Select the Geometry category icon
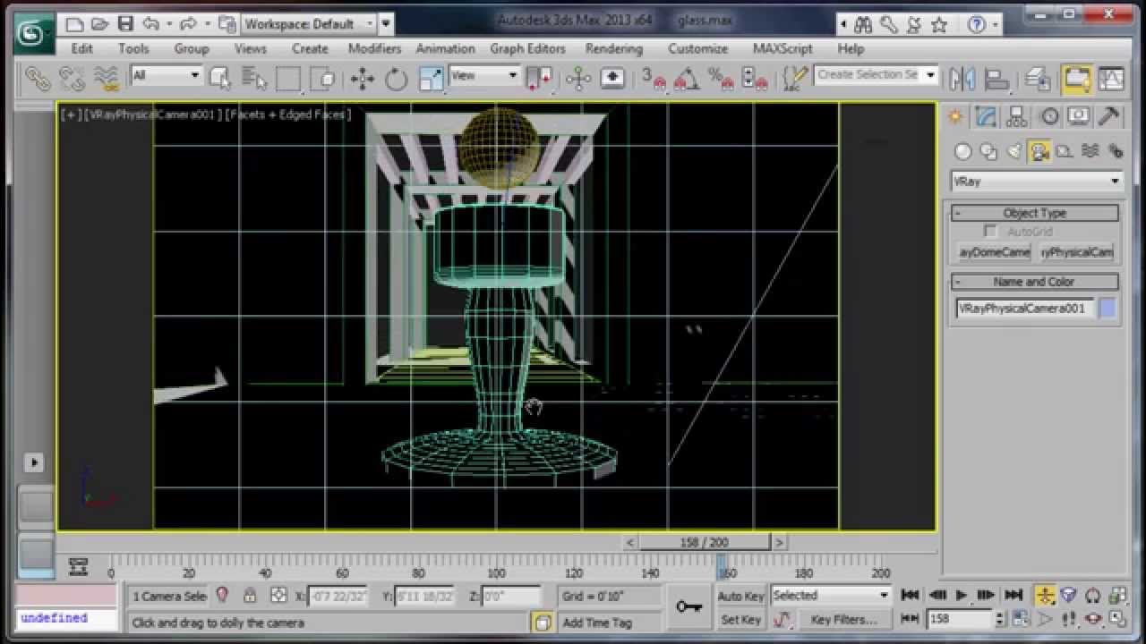Image resolution: width=1146 pixels, height=644 pixels. 962,151
